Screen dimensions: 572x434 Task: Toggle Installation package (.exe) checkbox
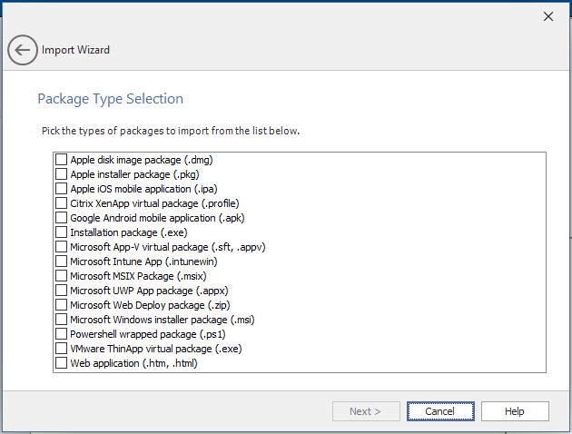[x=62, y=232]
